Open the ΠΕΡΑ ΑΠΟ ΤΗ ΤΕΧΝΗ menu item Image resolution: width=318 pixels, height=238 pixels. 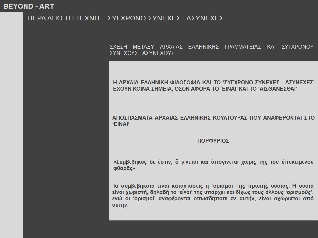click(x=63, y=18)
